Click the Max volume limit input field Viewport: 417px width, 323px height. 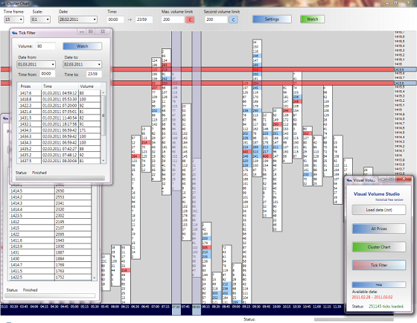[x=173, y=19]
